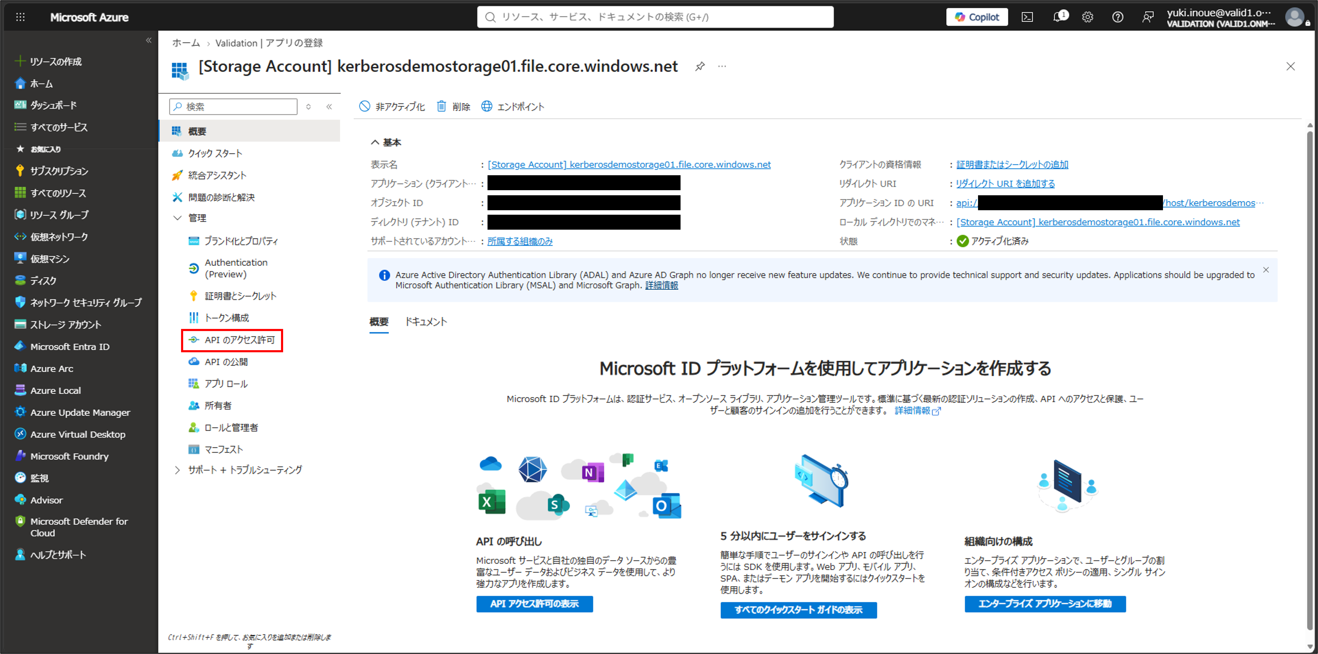This screenshot has width=1318, height=654.
Task: Open すべてのサービス in sidebar
Action: [51, 127]
